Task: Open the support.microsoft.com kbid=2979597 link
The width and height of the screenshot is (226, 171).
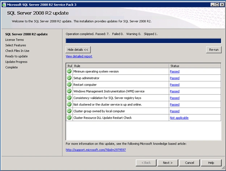Action: (96, 150)
